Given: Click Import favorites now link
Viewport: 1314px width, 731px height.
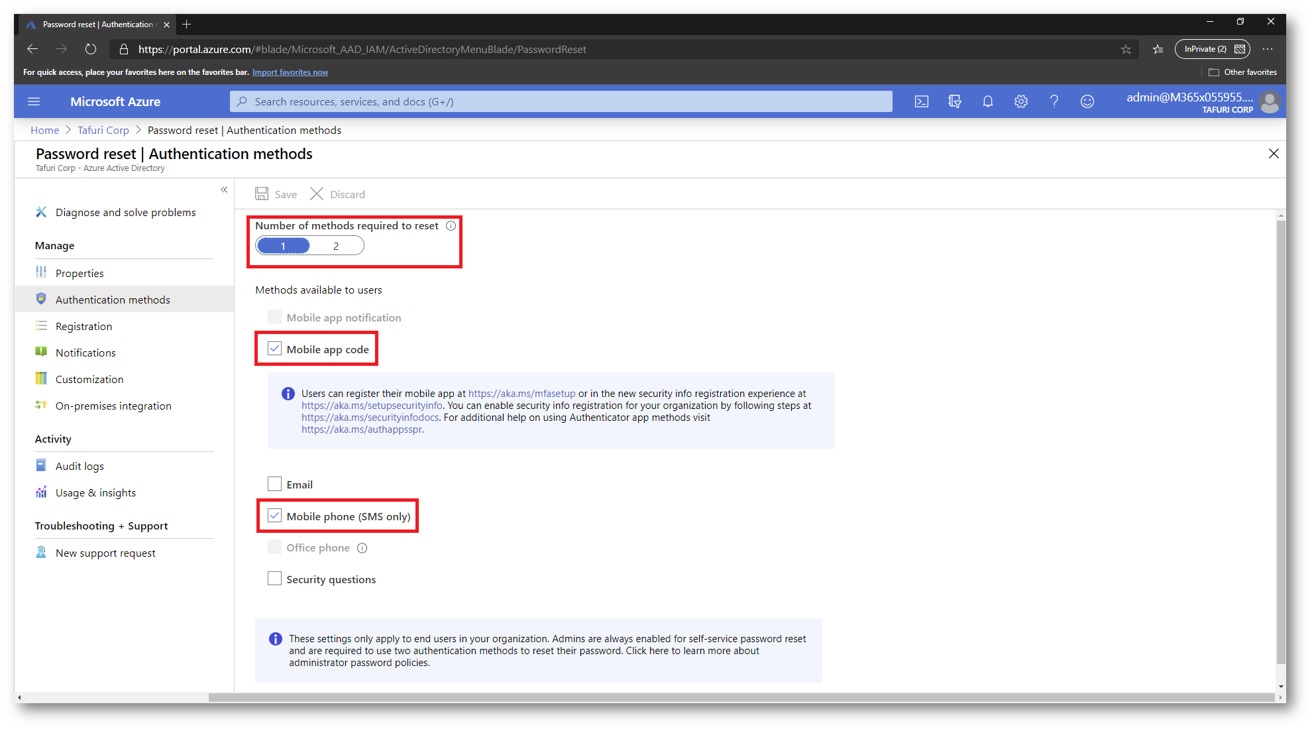Looking at the screenshot, I should coord(290,72).
